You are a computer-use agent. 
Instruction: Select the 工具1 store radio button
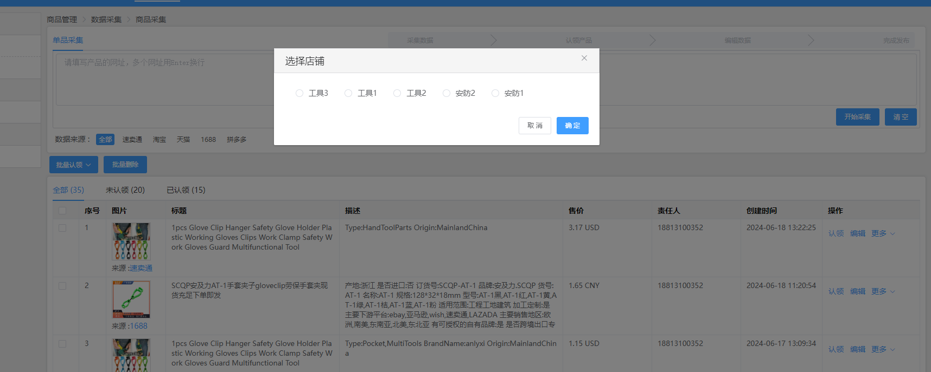pos(348,93)
